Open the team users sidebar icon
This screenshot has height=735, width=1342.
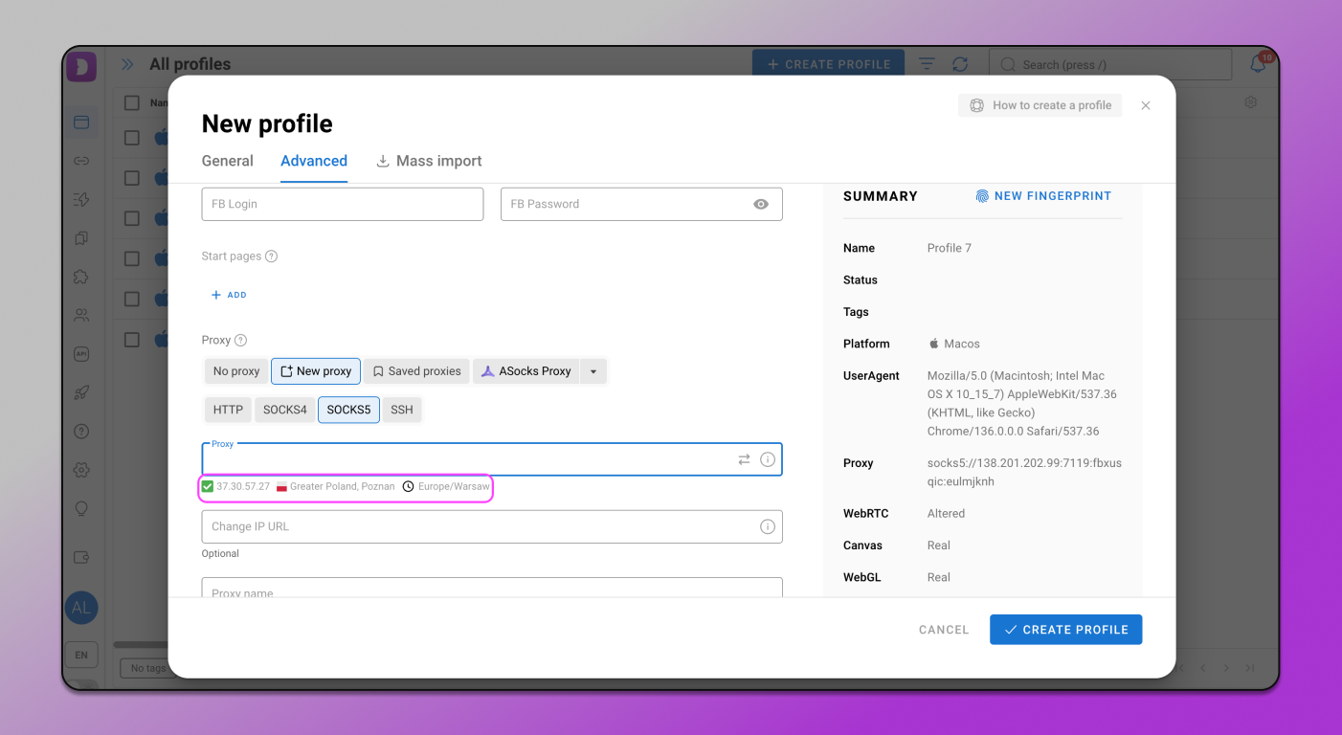[81, 315]
